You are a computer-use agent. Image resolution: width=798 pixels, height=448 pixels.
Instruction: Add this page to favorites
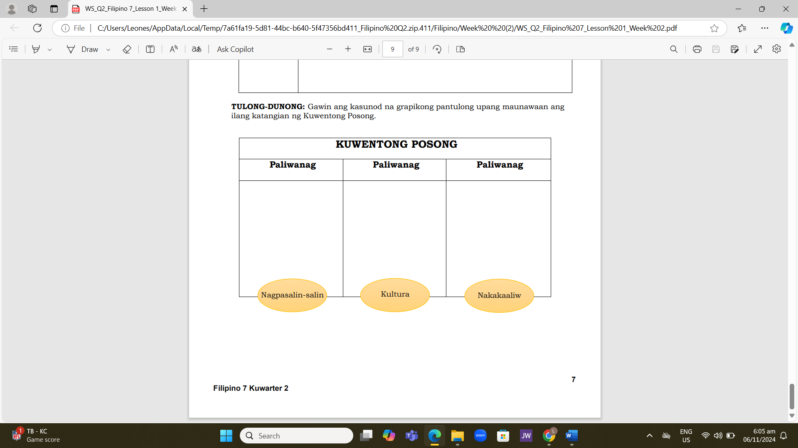(x=714, y=28)
